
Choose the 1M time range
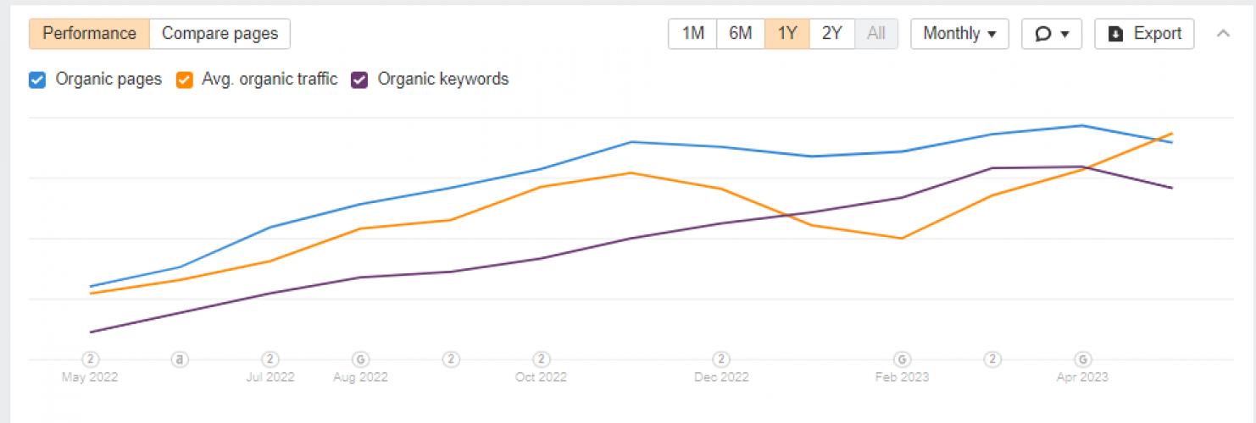(693, 34)
